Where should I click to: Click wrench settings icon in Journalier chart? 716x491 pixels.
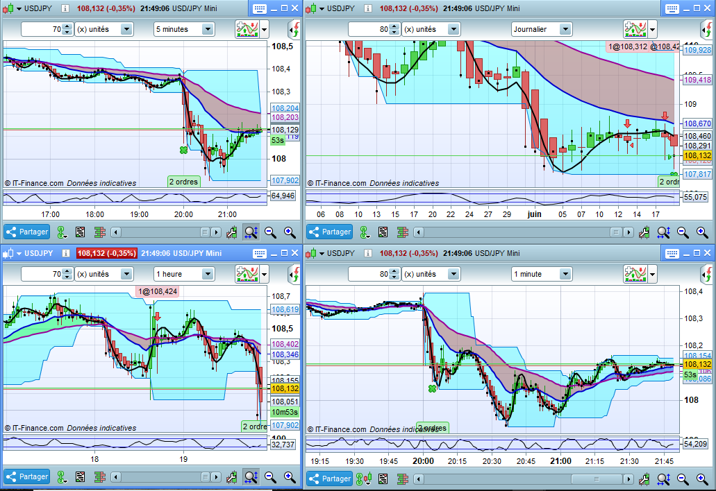644,232
